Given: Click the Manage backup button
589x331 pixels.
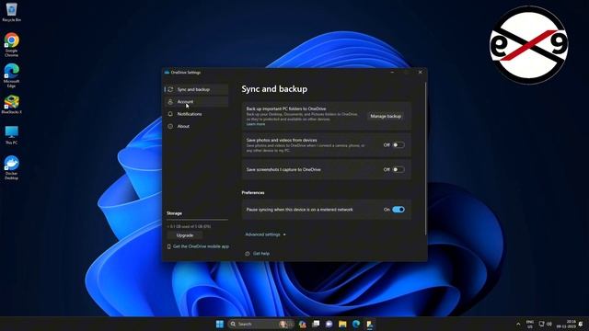Looking at the screenshot, I should (386, 117).
